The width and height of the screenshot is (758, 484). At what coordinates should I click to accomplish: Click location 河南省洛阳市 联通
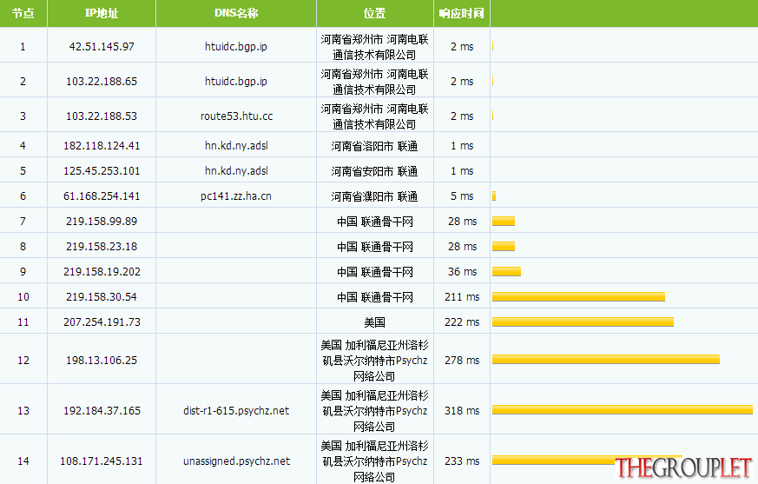pos(374,146)
